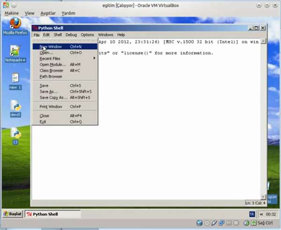
Task: Choose Exit from File menu
Action: pos(65,122)
